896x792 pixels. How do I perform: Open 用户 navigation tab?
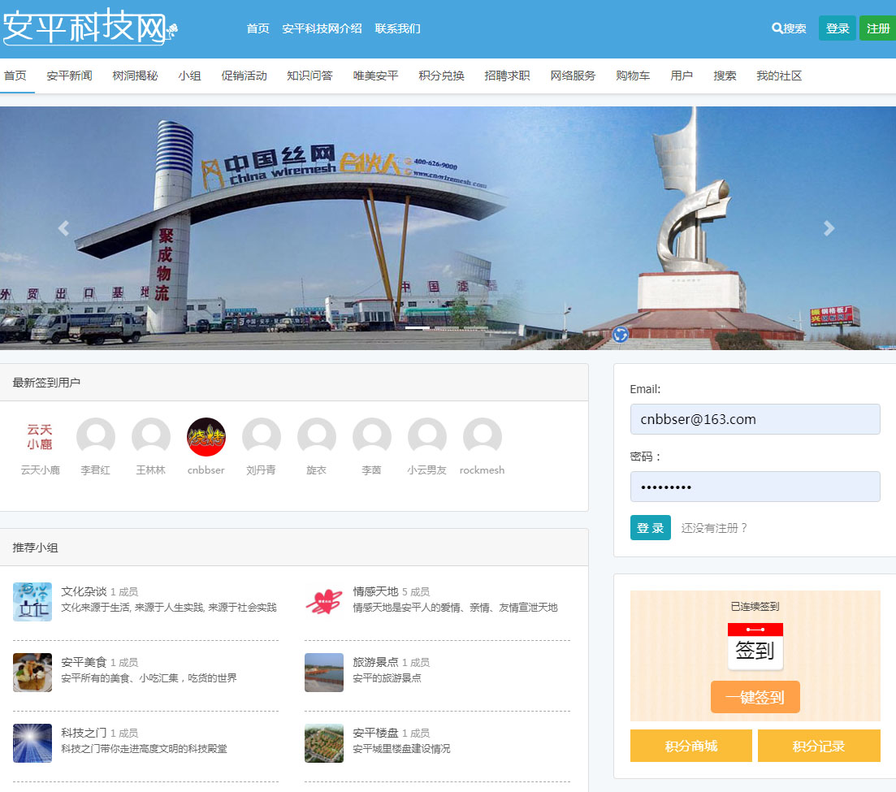[682, 76]
